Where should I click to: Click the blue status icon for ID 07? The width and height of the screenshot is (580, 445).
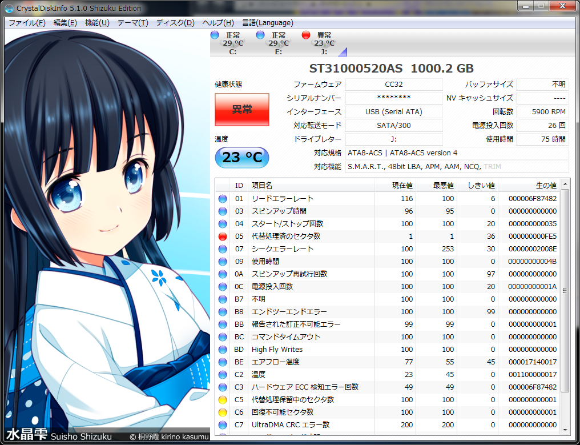[223, 249]
